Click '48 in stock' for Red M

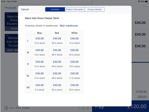(57, 55)
